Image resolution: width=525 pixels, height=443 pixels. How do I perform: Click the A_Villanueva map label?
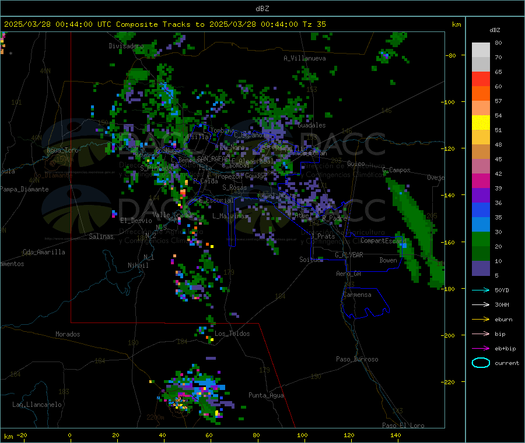(304, 58)
